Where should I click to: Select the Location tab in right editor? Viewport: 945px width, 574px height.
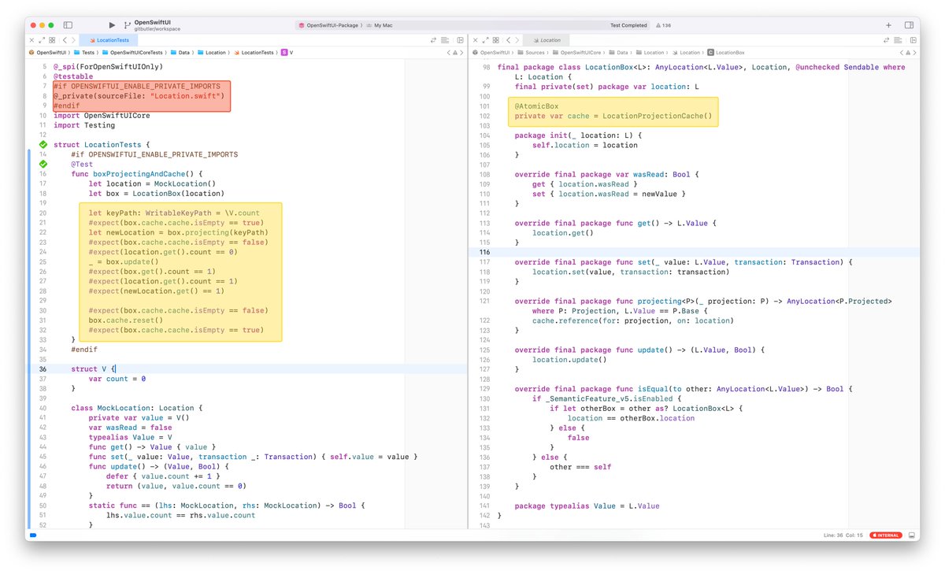[546, 39]
